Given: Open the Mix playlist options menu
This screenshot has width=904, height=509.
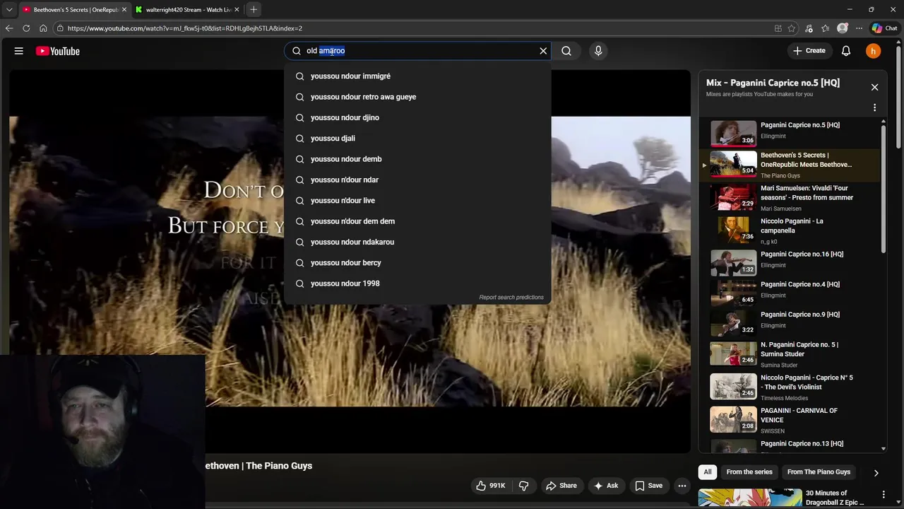Looking at the screenshot, I should pyautogui.click(x=874, y=108).
